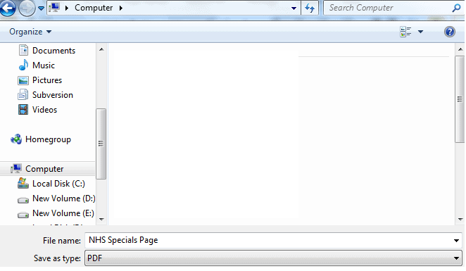The height and width of the screenshot is (271, 466).
Task: Select Homegroup in navigation pane
Action: pos(48,139)
